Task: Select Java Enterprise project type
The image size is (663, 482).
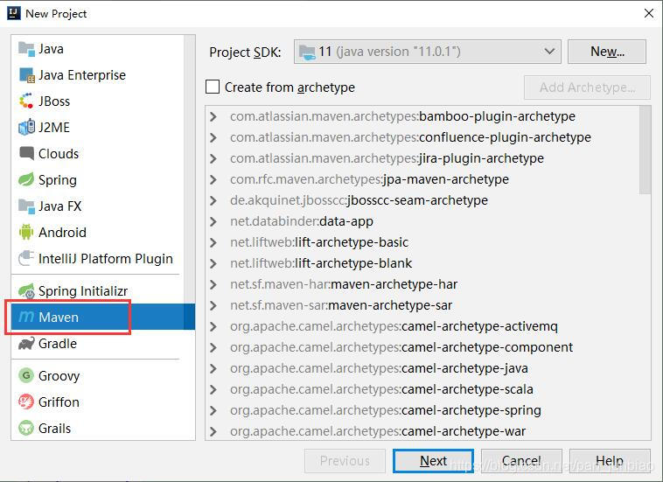Action: coord(82,75)
